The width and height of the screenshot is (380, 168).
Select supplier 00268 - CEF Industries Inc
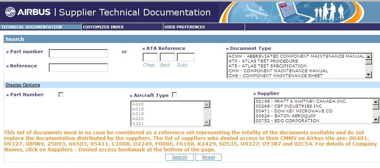click(x=314, y=106)
